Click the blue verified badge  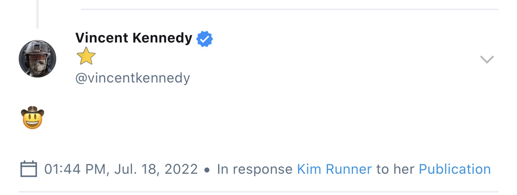[205, 39]
